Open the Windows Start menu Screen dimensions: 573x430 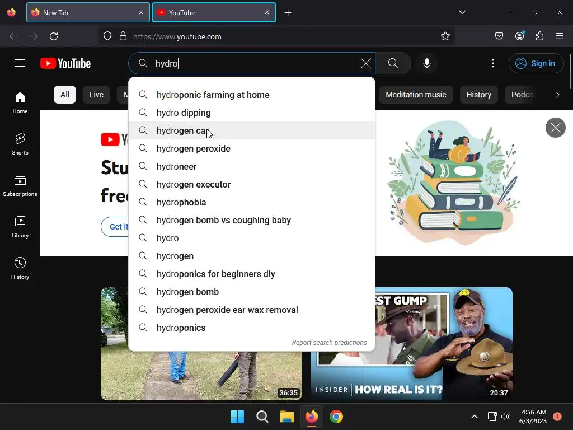pos(237,417)
